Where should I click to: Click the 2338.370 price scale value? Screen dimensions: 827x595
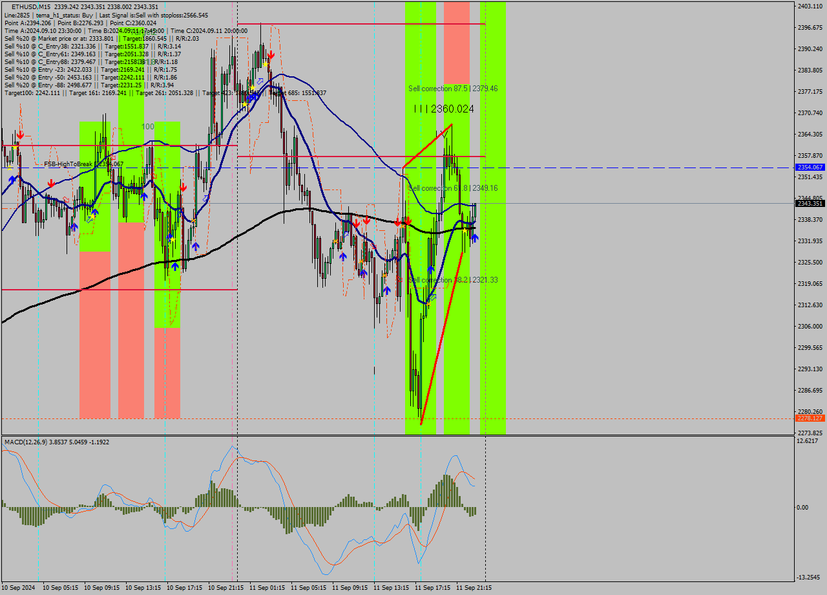click(x=810, y=219)
